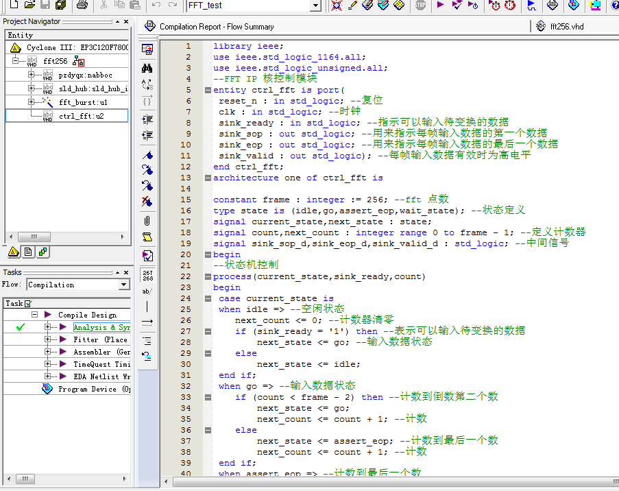
Task: Collapse the Compile Design task node
Action: coord(34,315)
